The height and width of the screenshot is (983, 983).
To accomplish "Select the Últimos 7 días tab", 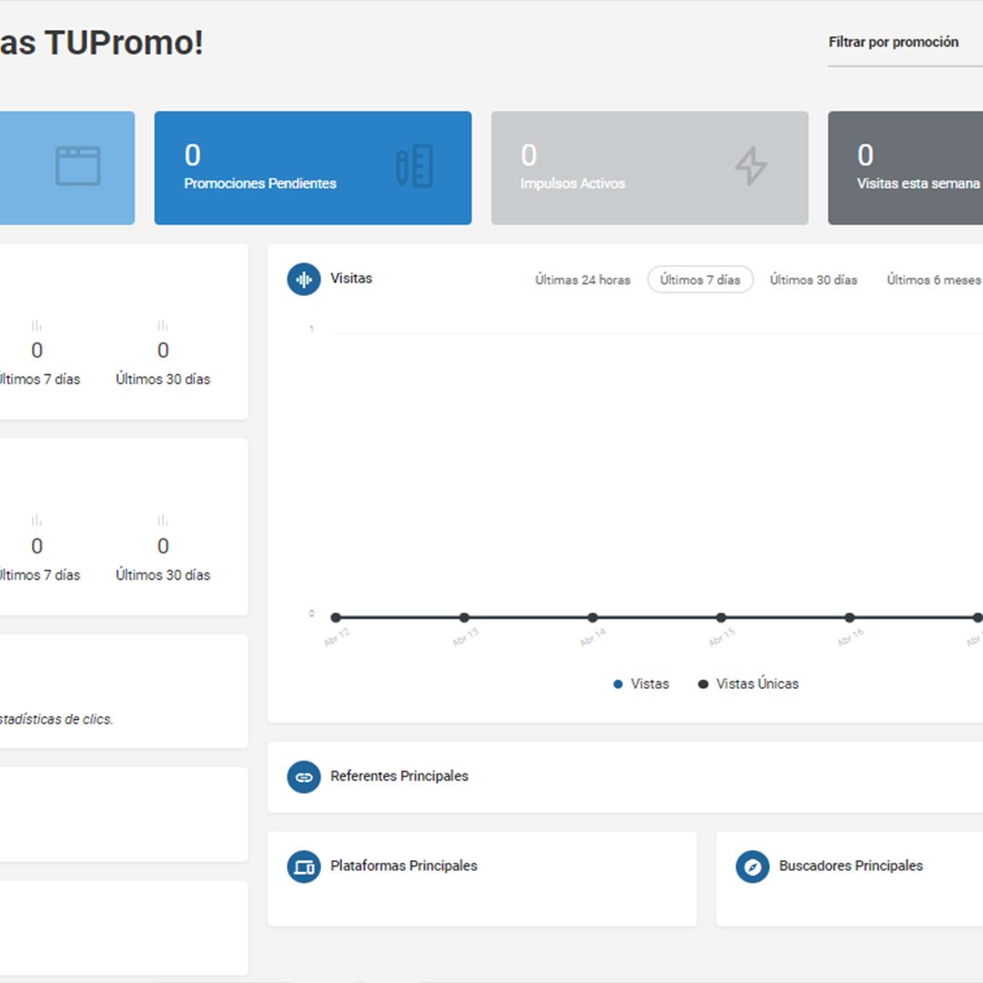I will pos(700,279).
